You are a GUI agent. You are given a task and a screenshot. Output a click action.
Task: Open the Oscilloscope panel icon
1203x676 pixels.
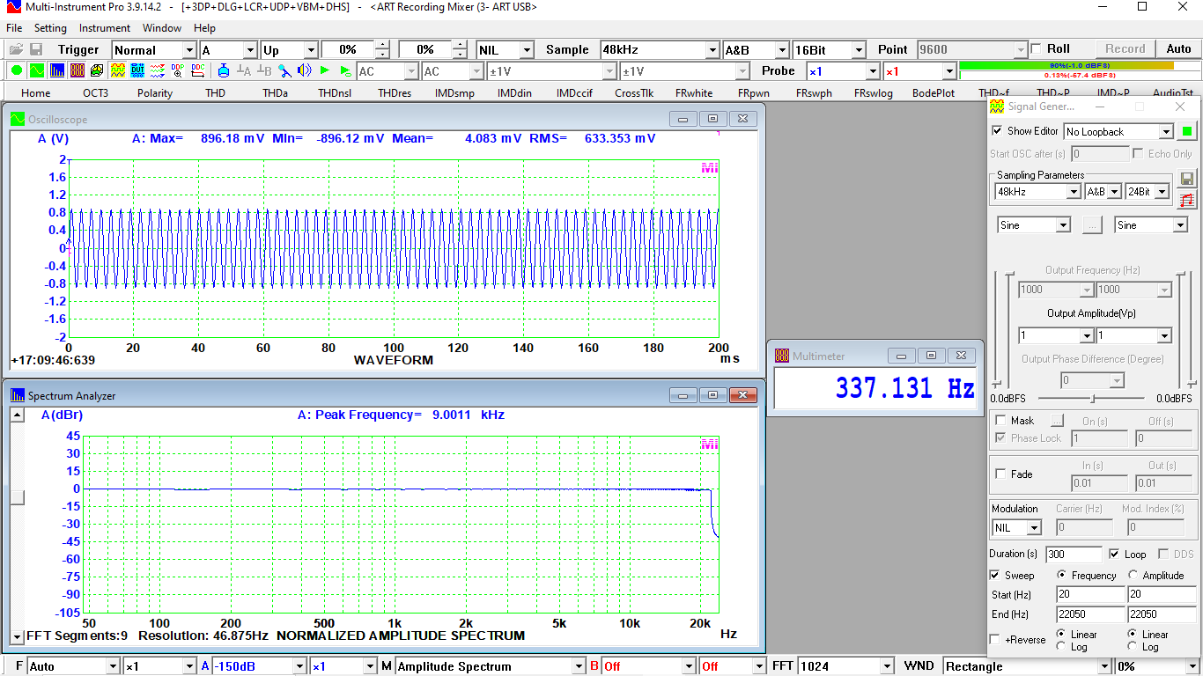[x=36, y=70]
